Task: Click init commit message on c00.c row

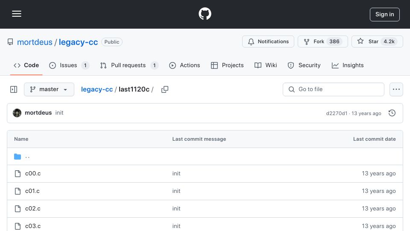Action: (176, 173)
